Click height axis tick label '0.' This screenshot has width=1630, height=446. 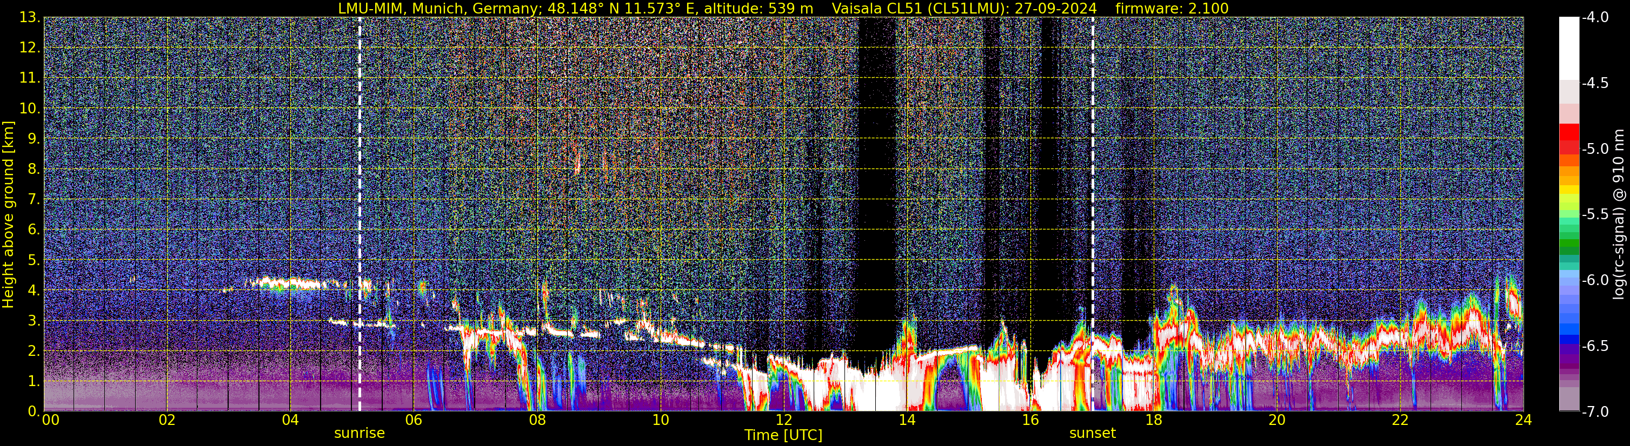point(33,411)
